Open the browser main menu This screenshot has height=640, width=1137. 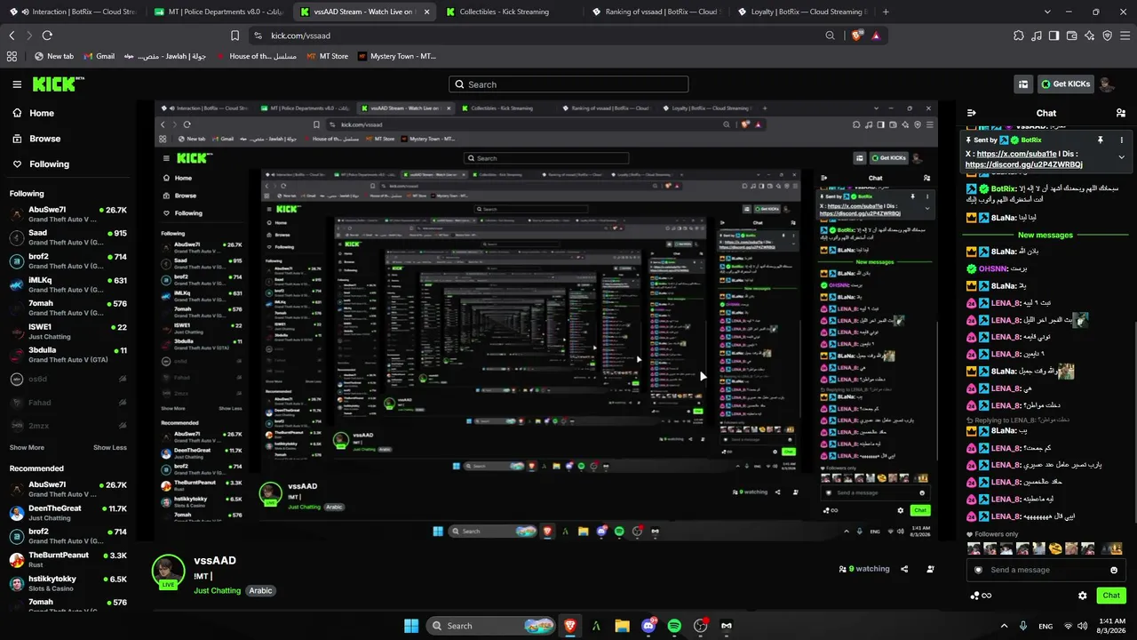coord(1125,36)
